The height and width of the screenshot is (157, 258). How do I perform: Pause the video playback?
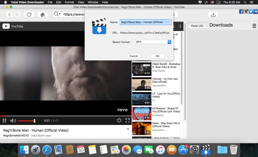5,121
